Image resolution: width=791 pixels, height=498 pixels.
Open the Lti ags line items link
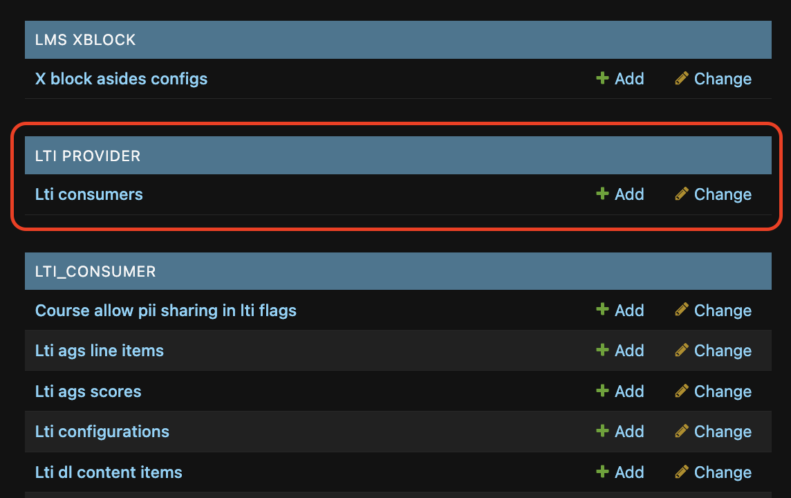(x=100, y=351)
